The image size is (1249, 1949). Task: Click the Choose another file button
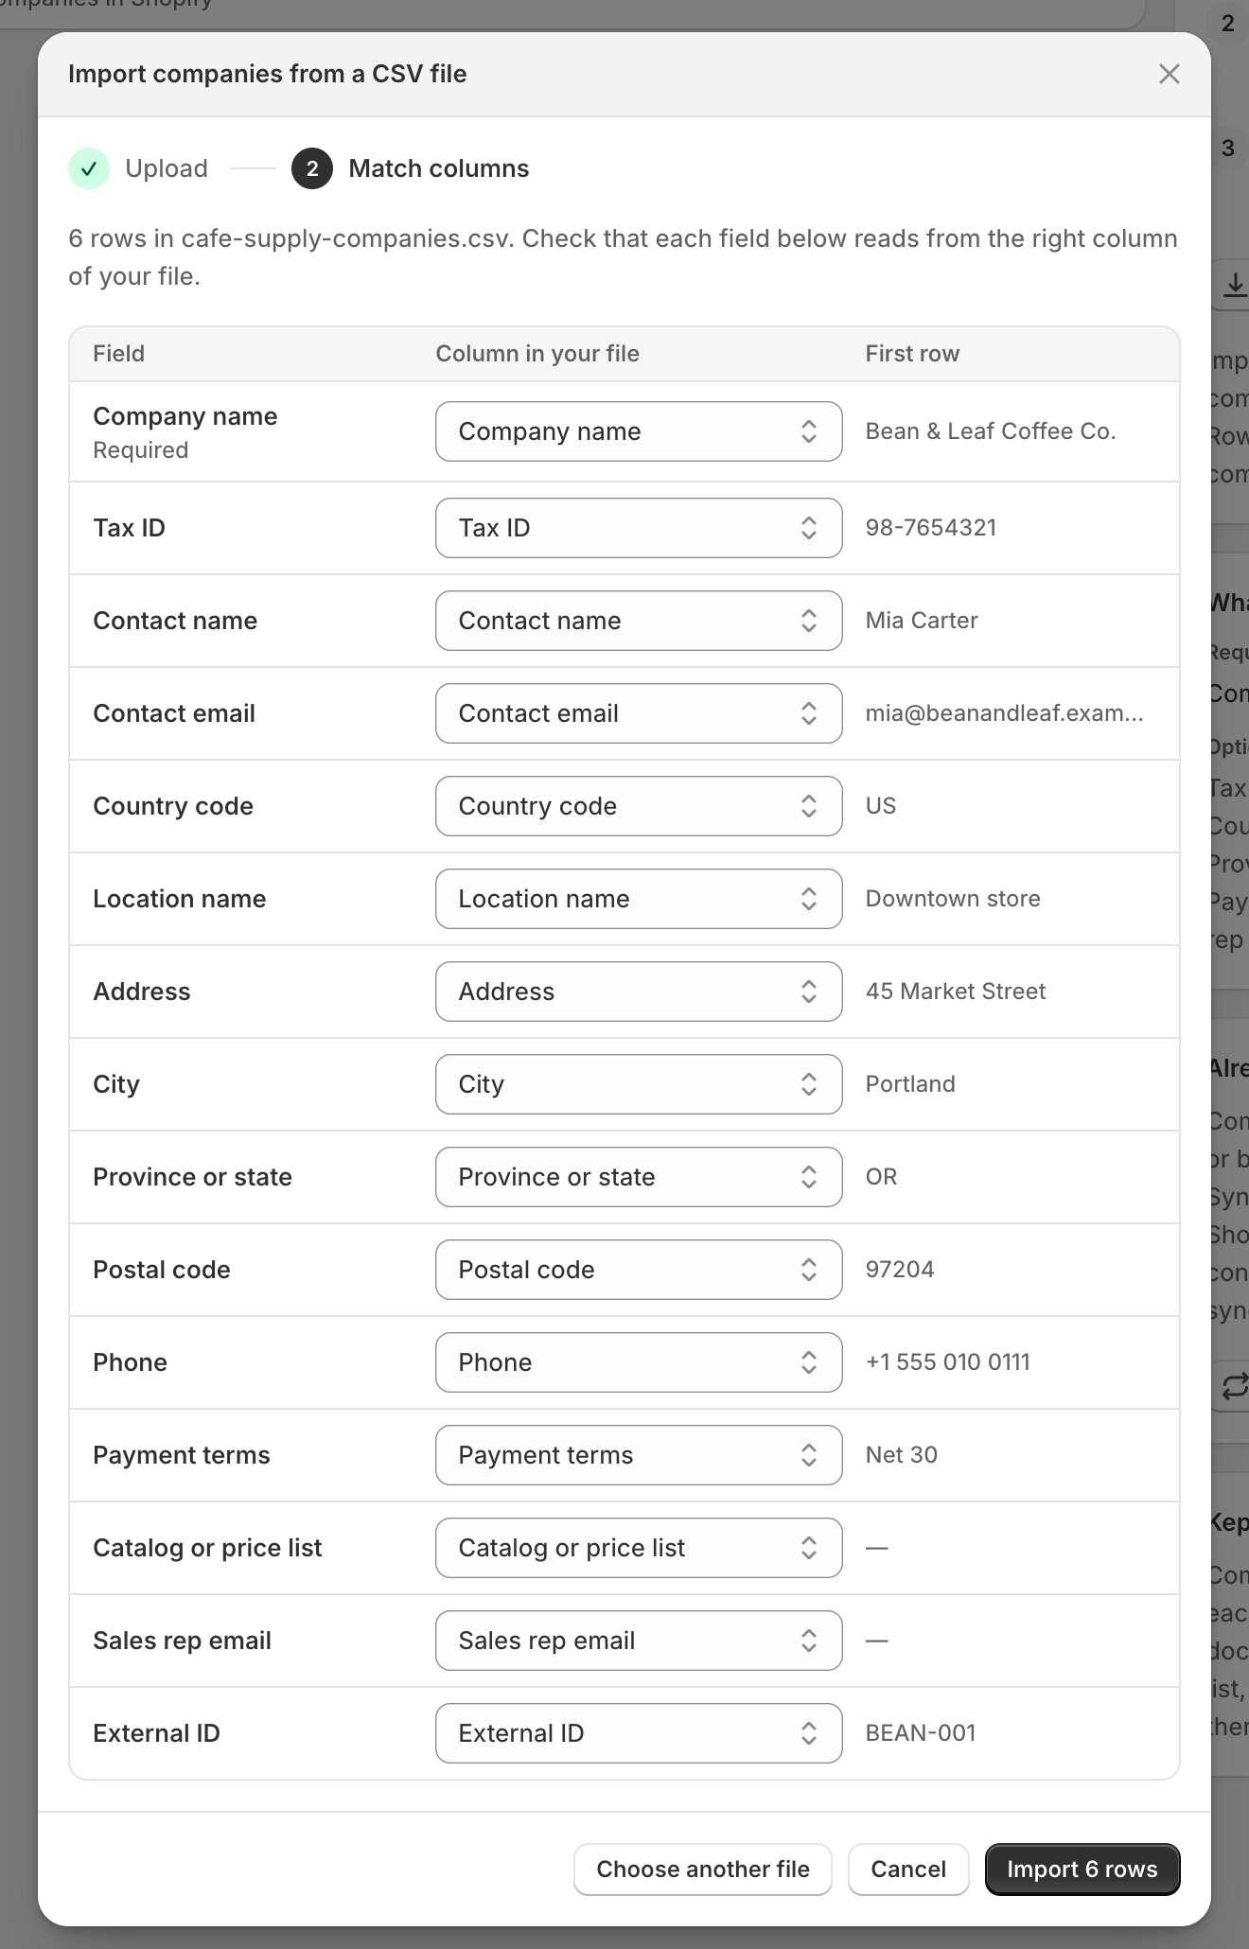point(703,1870)
